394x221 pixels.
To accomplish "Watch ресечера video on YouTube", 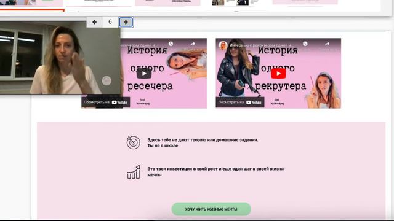I will pos(106,103).
